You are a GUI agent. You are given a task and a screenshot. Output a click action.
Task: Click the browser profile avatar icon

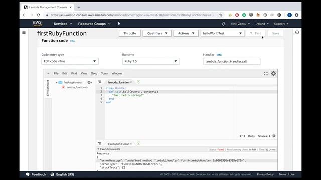(289, 15)
